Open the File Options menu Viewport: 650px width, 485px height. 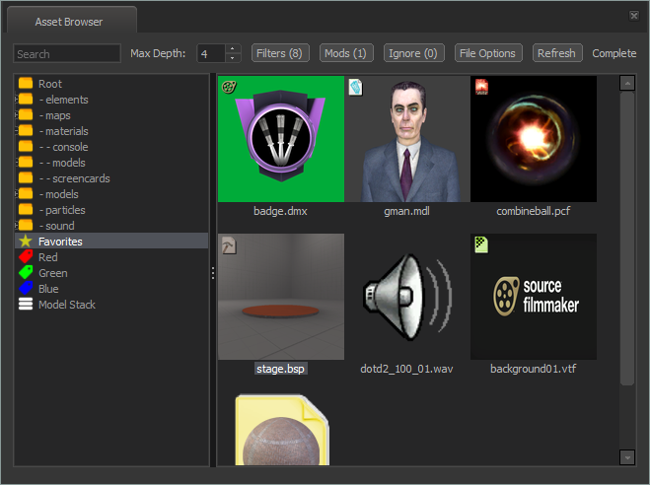coord(488,53)
